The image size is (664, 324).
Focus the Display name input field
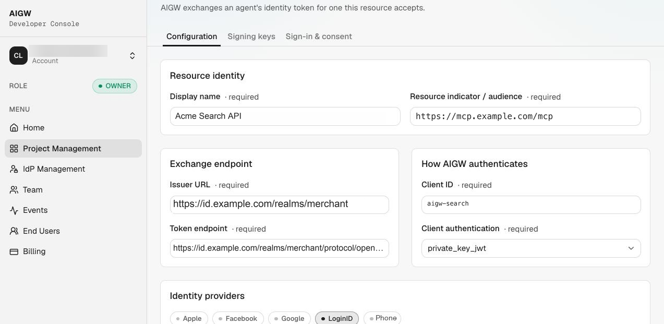point(285,116)
